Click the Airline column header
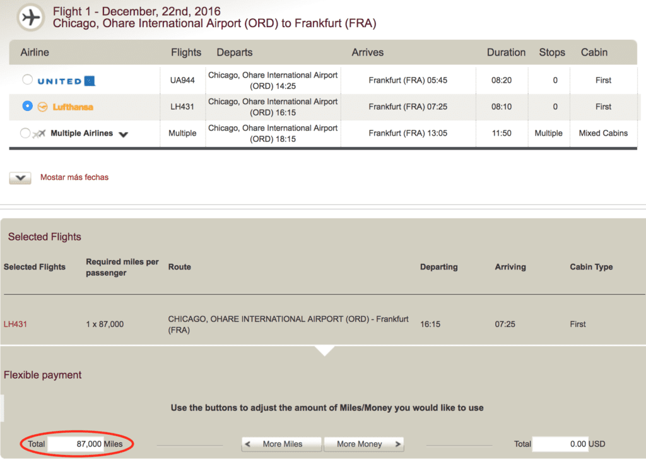Image resolution: width=646 pixels, height=460 pixels. [x=35, y=52]
